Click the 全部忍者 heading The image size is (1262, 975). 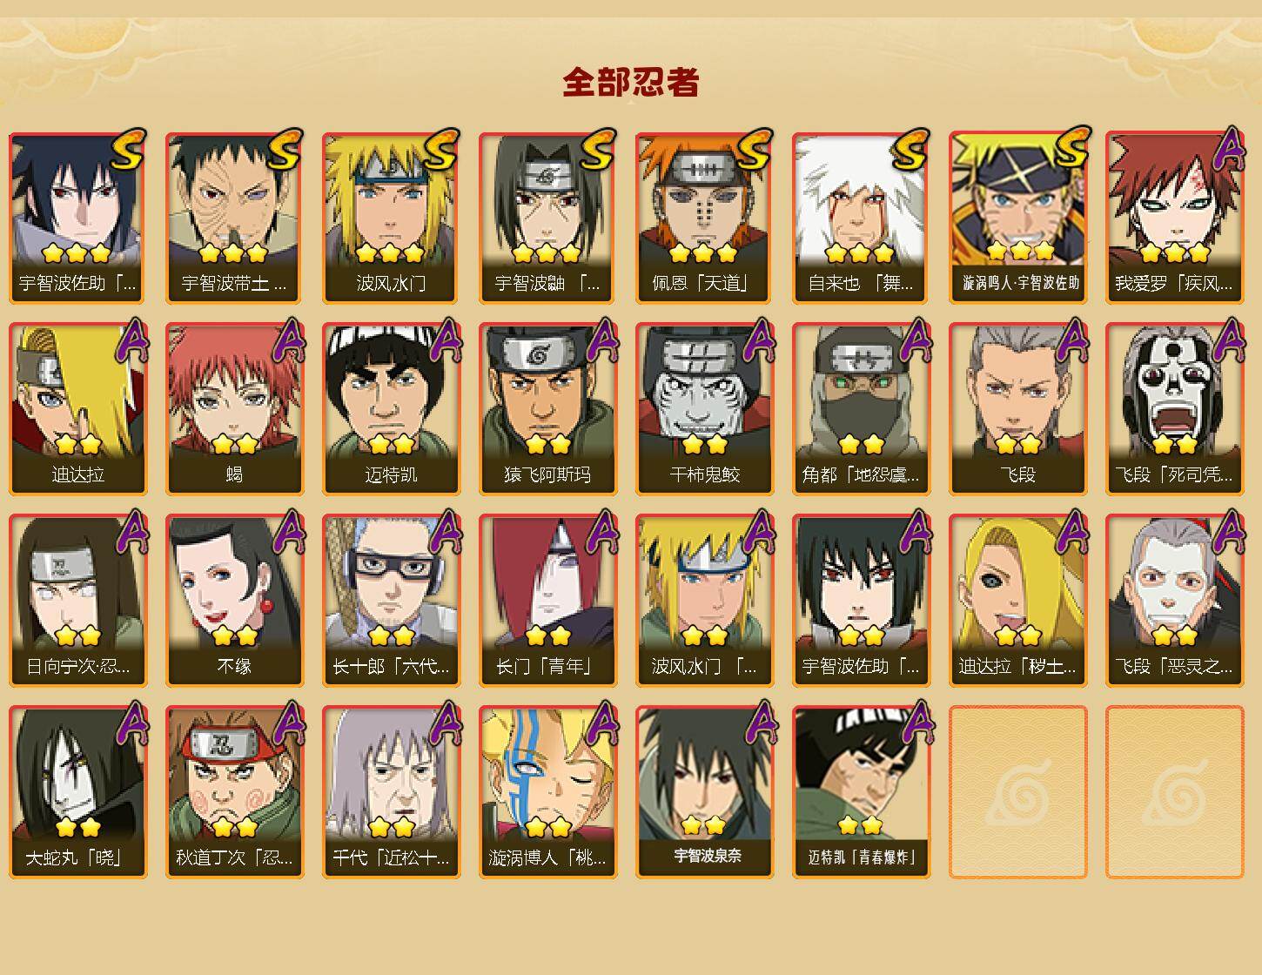tap(631, 82)
